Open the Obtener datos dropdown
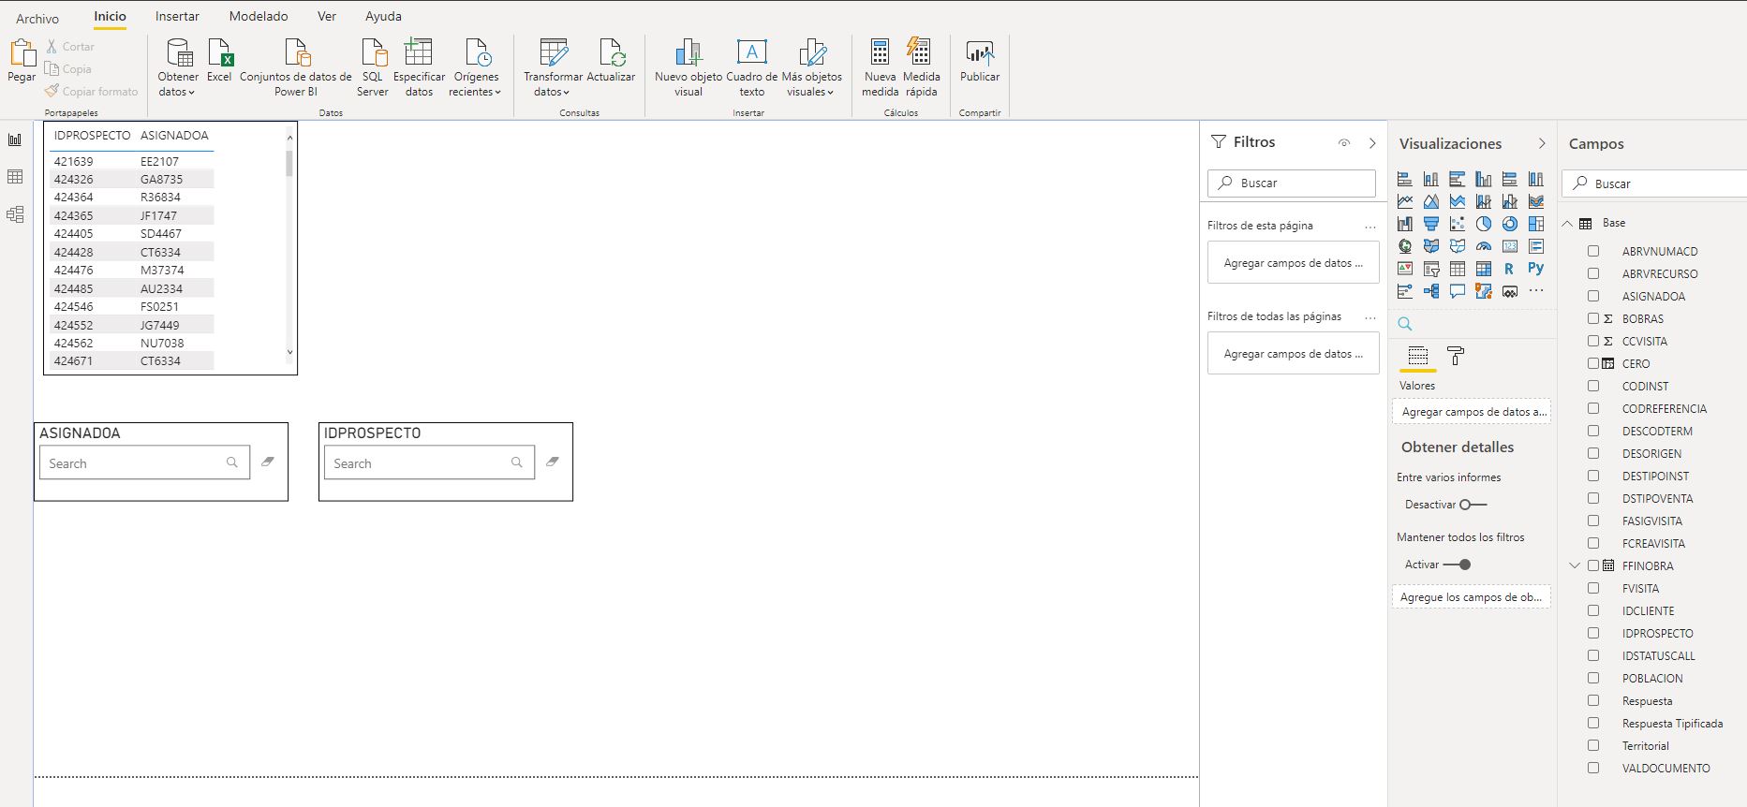The width and height of the screenshot is (1747, 807). [178, 67]
